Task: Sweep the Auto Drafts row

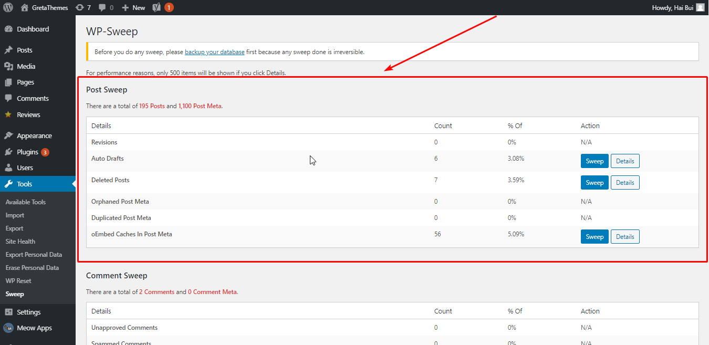Action: pyautogui.click(x=595, y=161)
